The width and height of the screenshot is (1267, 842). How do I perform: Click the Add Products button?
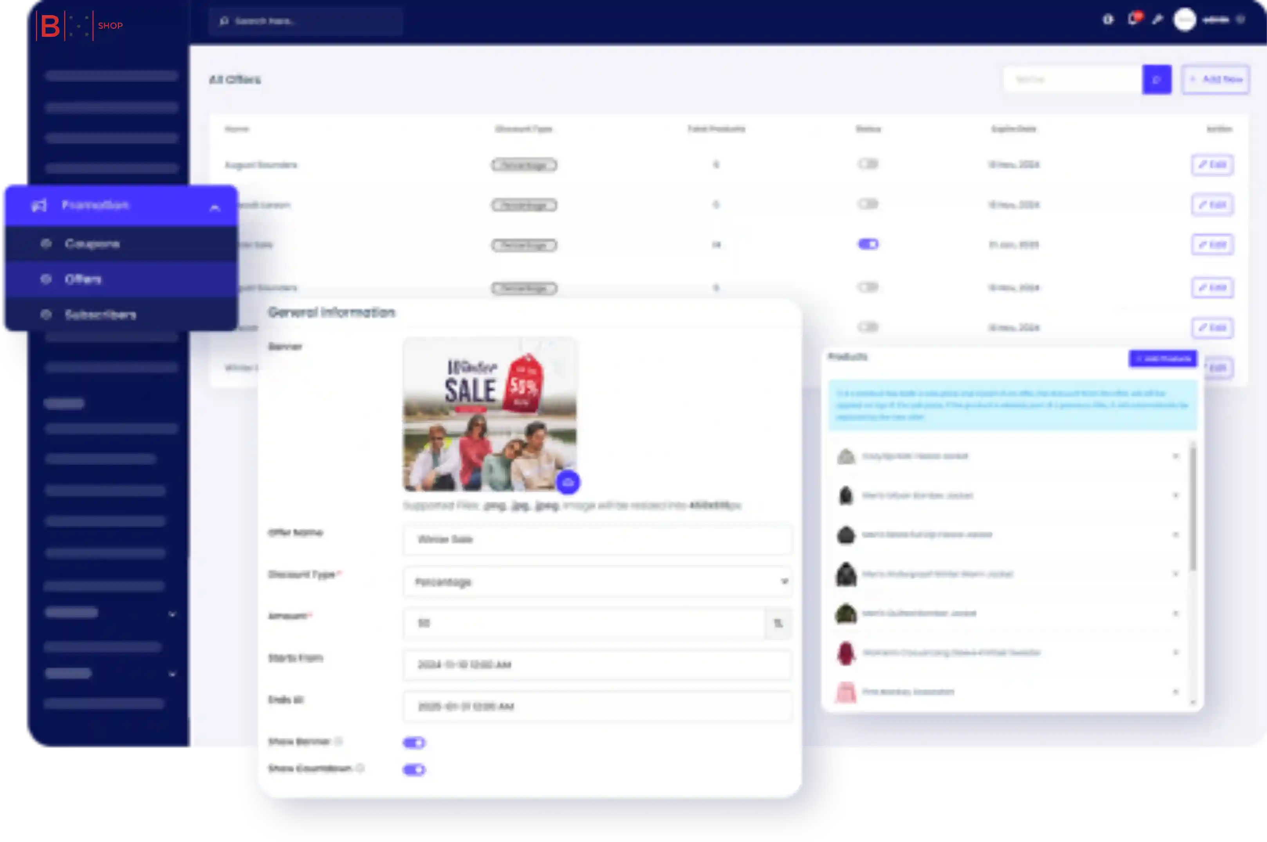(x=1163, y=358)
